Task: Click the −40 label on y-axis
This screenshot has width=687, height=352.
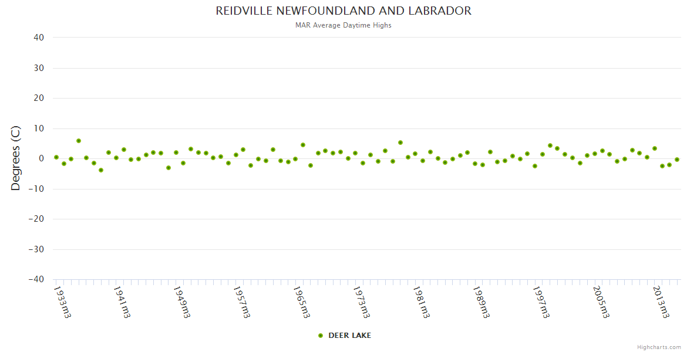Action: (36, 279)
